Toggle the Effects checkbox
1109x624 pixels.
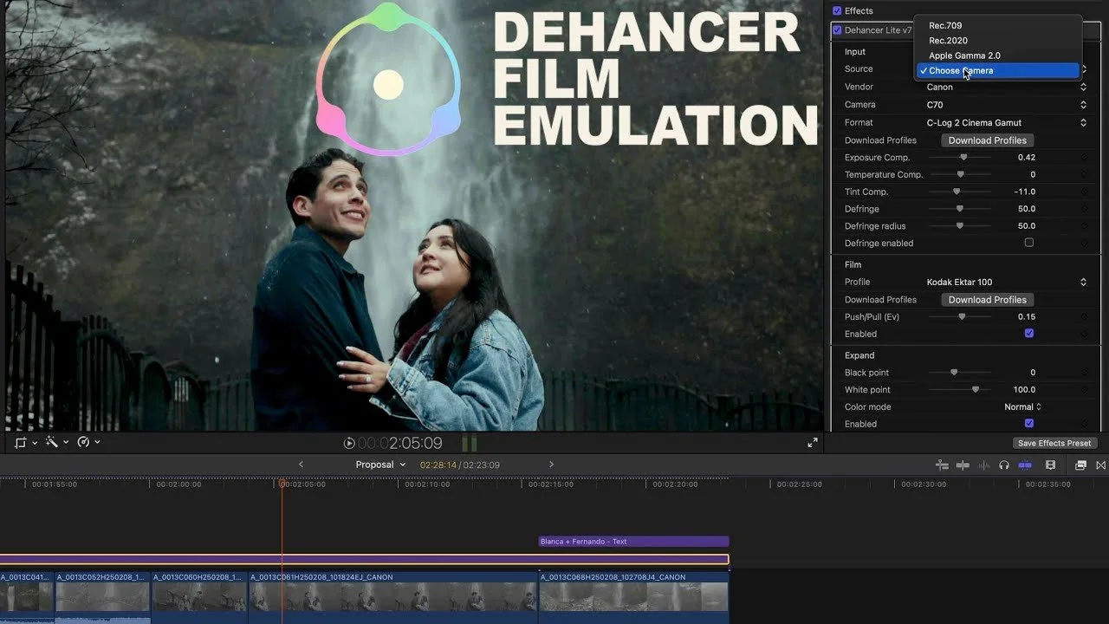pos(837,10)
